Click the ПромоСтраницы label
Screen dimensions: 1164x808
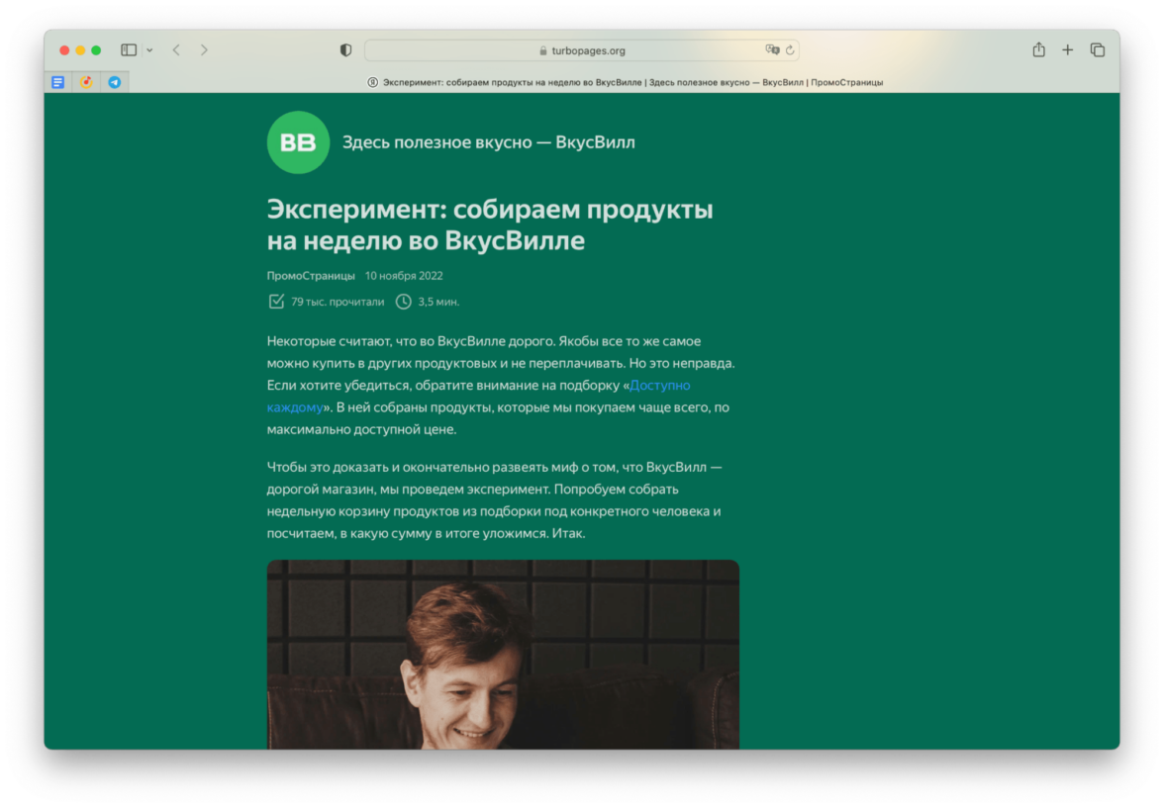coord(311,276)
